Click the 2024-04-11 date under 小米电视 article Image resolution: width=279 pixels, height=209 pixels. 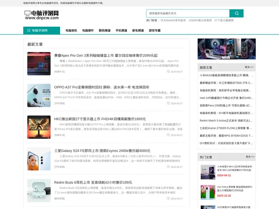[x=224, y=175]
